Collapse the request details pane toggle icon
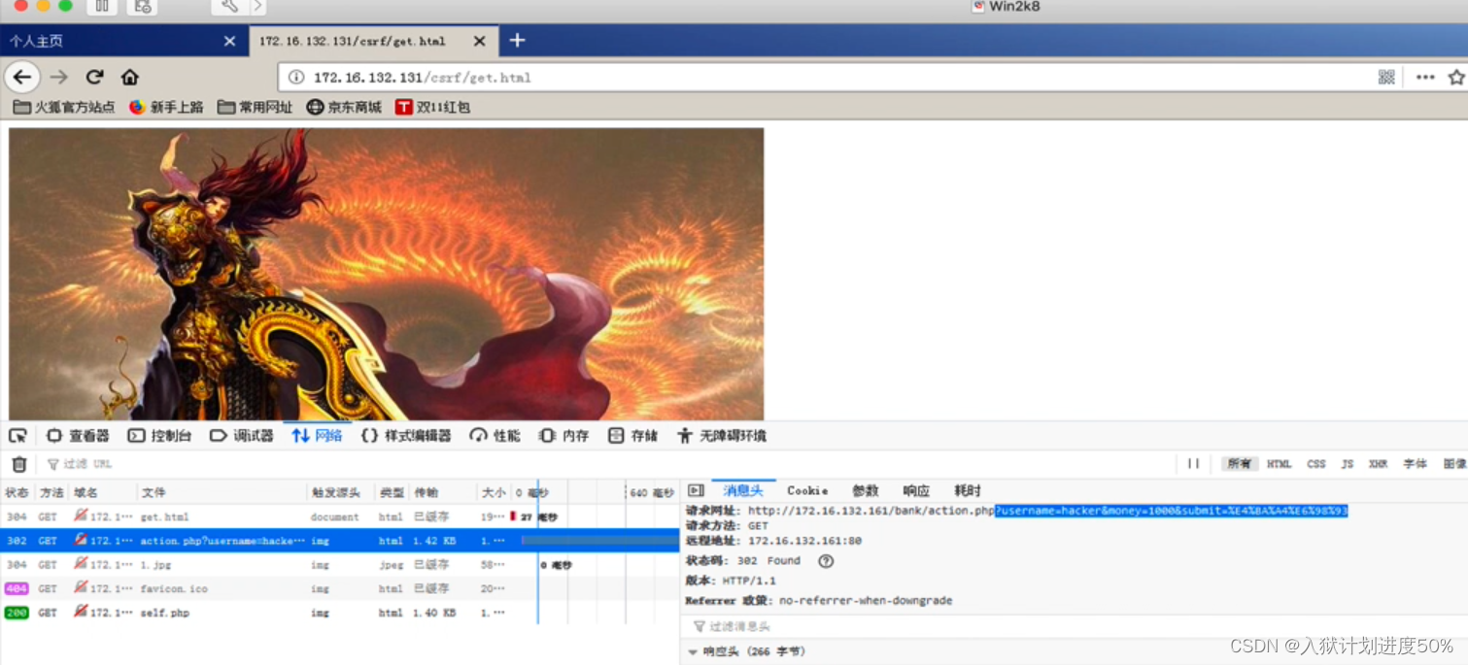Image resolution: width=1468 pixels, height=665 pixels. pyautogui.click(x=696, y=491)
